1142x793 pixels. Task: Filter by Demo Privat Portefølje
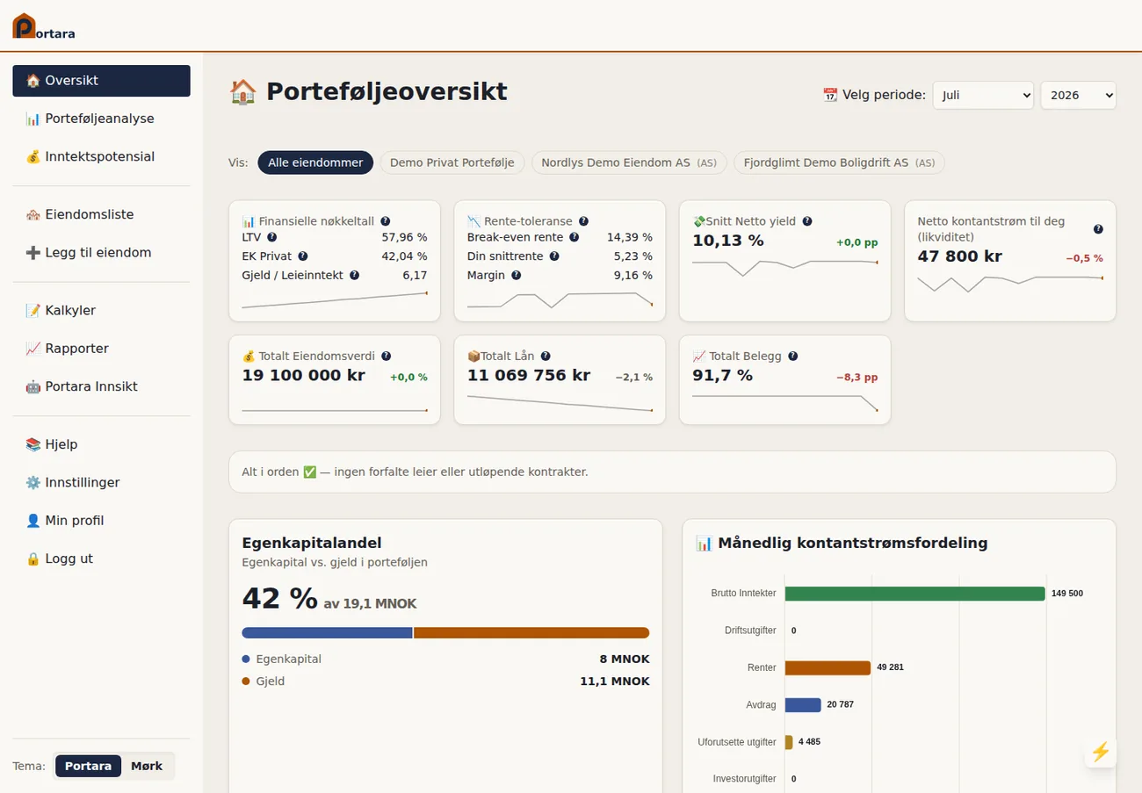point(452,162)
